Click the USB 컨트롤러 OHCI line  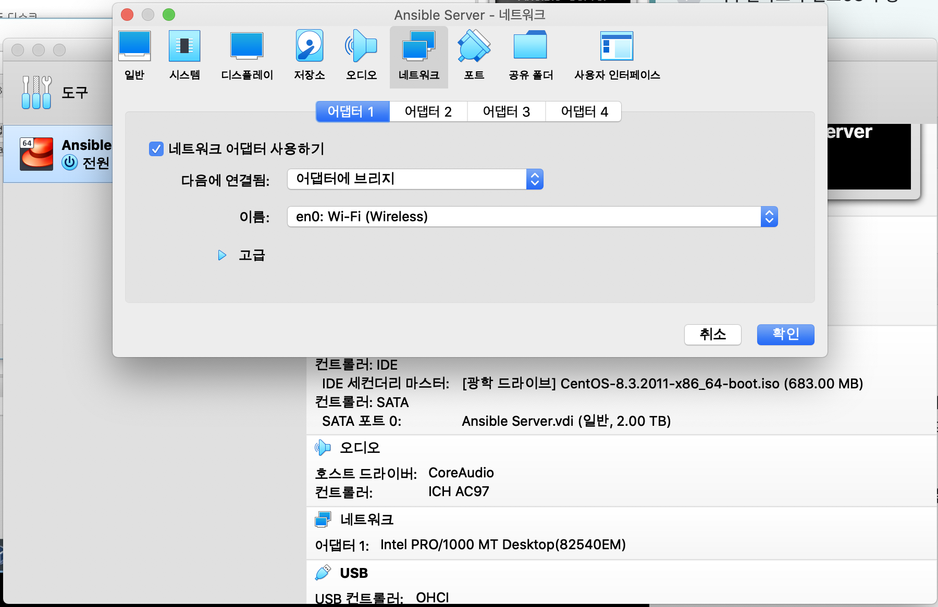(x=382, y=598)
